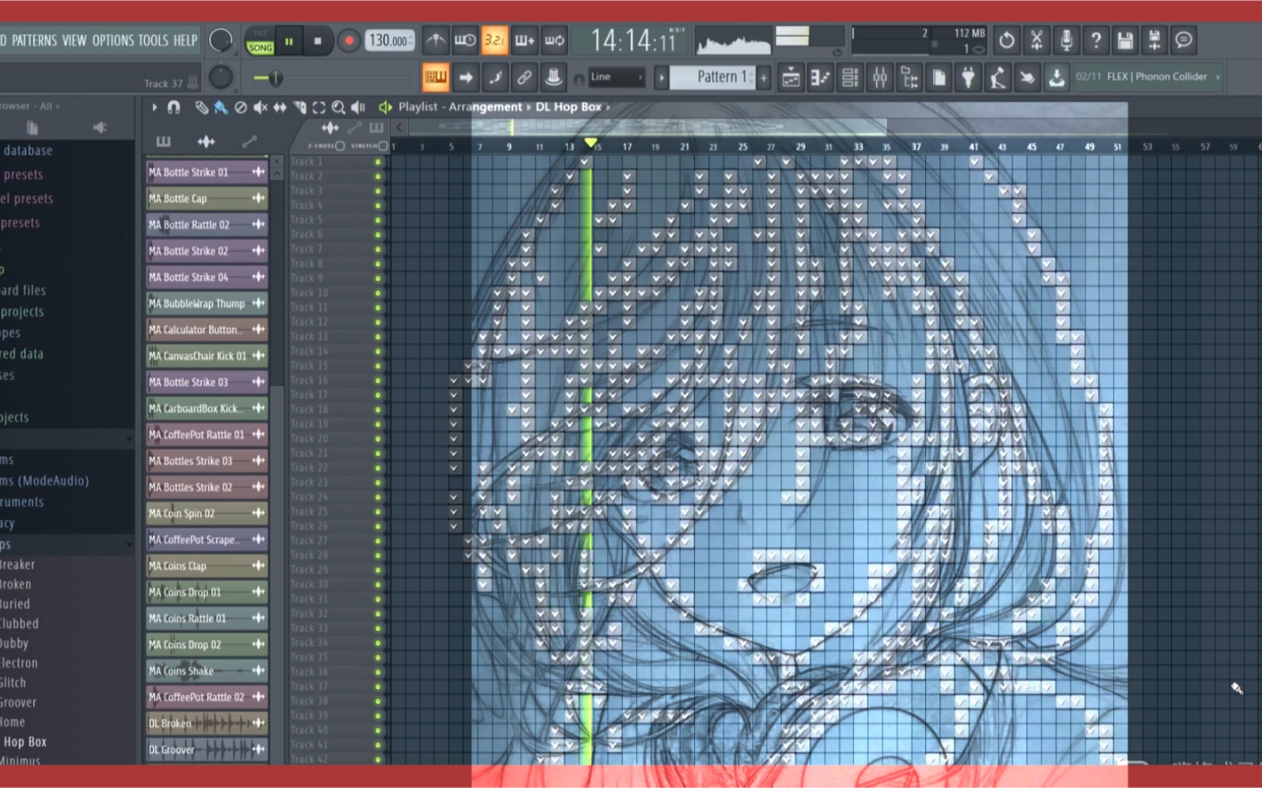This screenshot has height=788, width=1262.
Task: Open the Mixer view
Action: click(879, 78)
